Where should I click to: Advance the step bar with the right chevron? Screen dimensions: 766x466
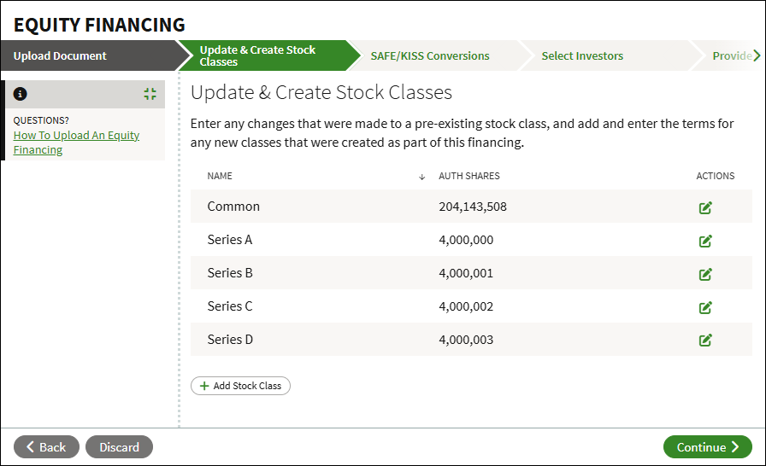pos(757,55)
